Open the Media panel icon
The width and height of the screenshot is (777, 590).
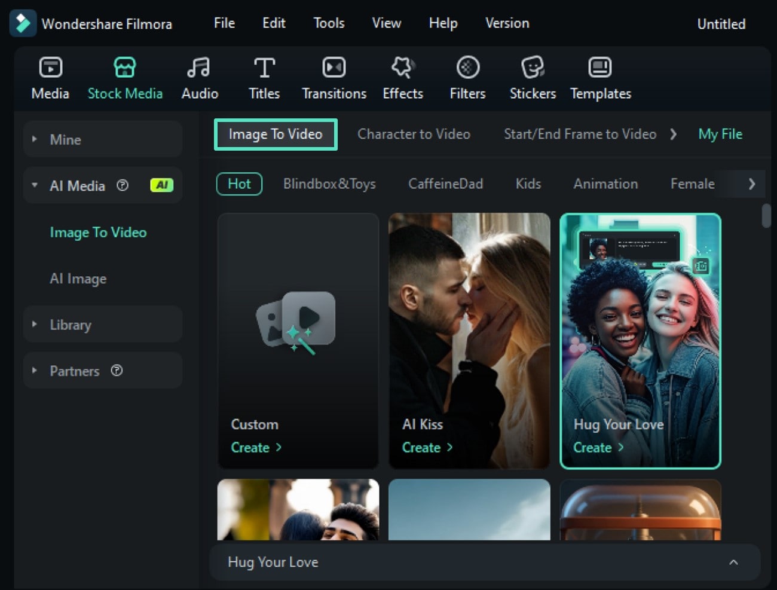50,67
